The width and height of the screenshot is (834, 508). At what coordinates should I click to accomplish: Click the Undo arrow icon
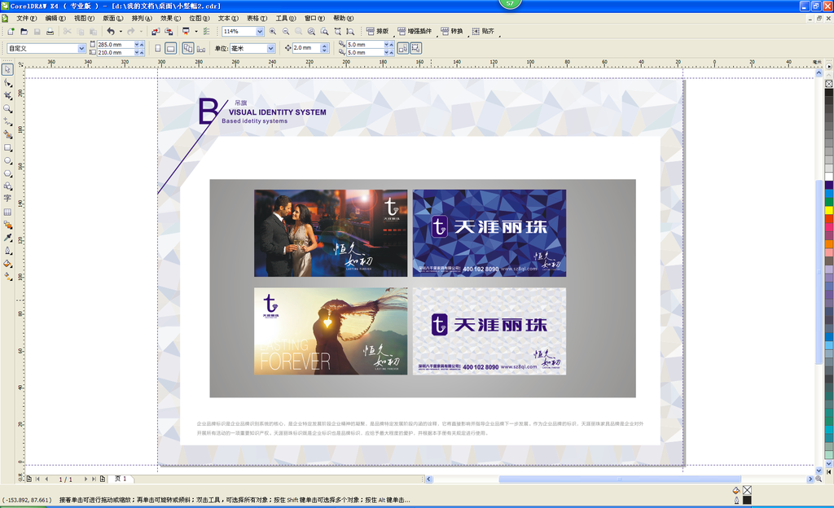click(x=111, y=32)
